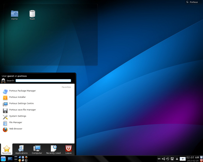Image resolution: width=203 pixels, height=162 pixels.
Task: Launch File Manager from Favorites
Action: (37, 123)
